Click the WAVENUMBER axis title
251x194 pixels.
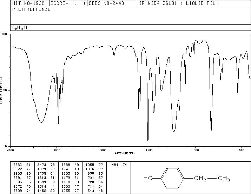(126, 153)
